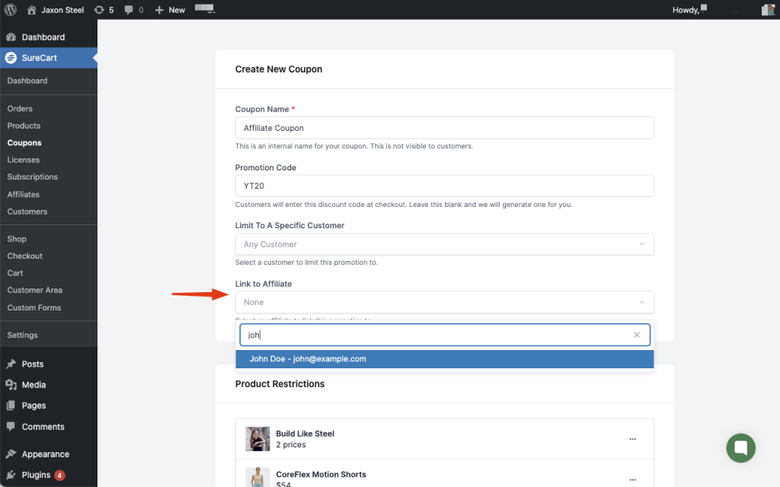Go to Orders
780x487 pixels.
point(20,108)
